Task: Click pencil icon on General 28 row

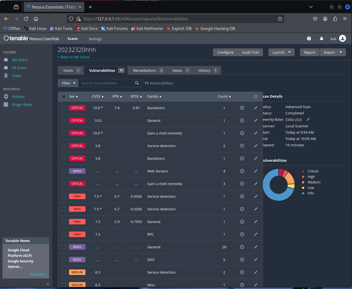Action: (x=256, y=247)
